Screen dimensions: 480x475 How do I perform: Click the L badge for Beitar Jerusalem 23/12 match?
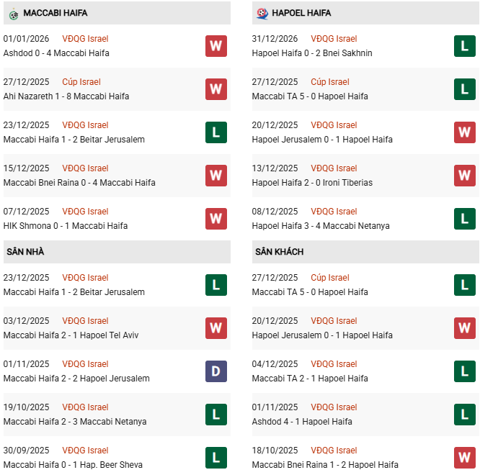coord(215,132)
